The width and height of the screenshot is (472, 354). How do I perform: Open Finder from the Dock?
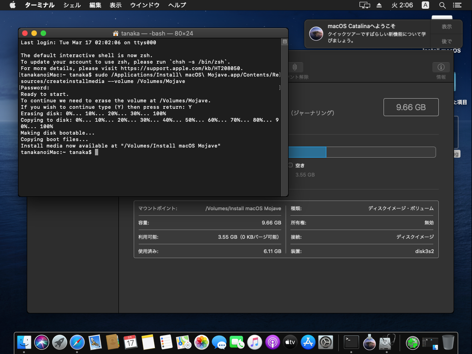pos(24,342)
